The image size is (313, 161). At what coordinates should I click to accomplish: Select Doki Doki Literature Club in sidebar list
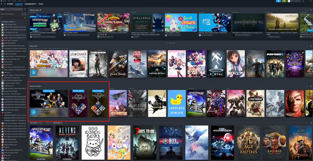13,59
